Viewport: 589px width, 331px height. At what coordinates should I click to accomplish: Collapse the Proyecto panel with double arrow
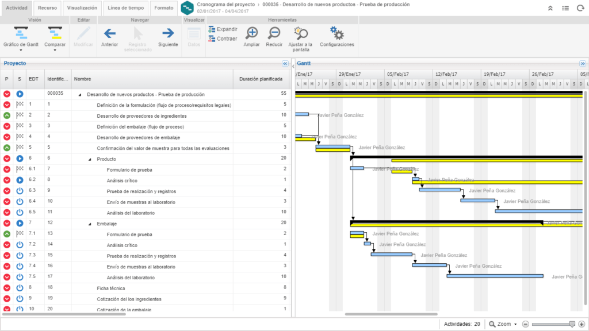click(x=285, y=63)
